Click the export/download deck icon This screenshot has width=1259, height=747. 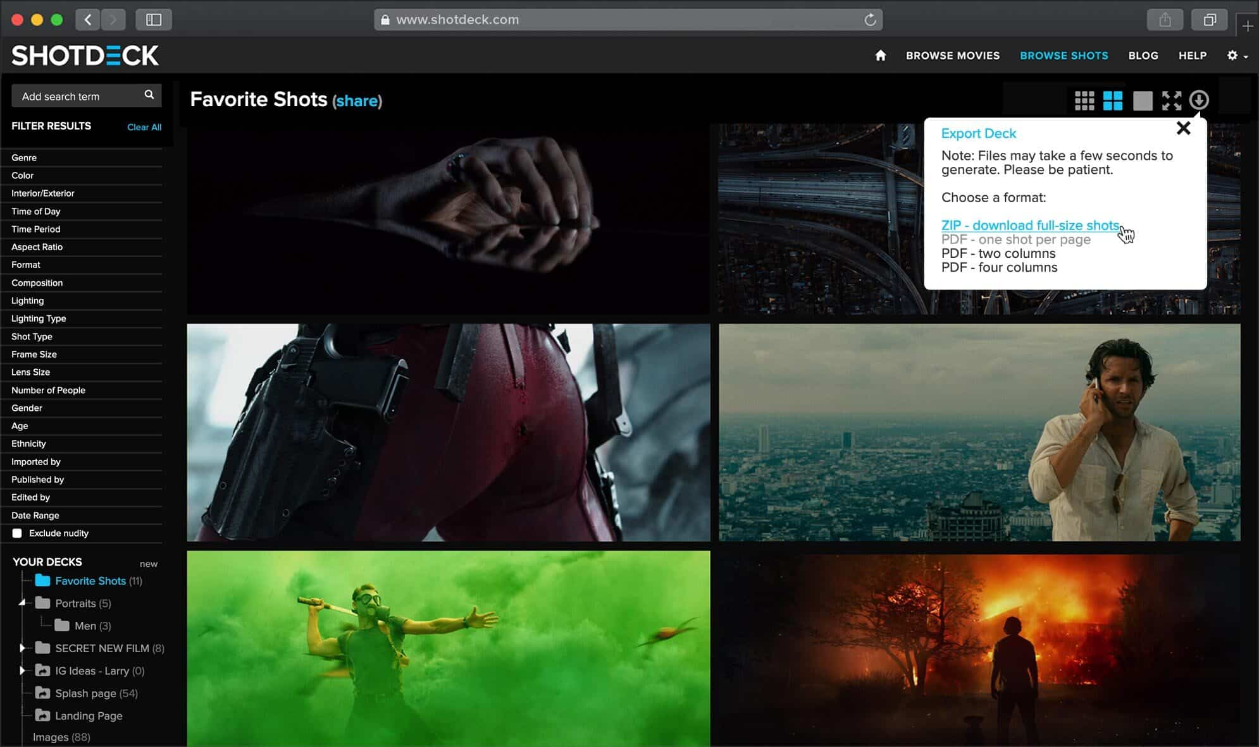pos(1198,100)
